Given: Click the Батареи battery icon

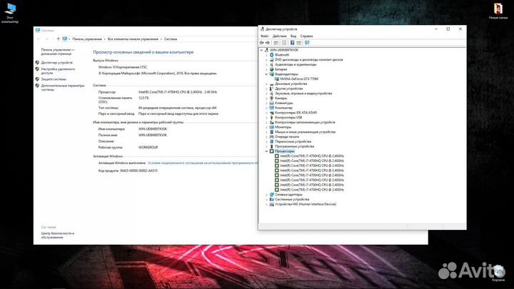Looking at the screenshot, I should click(271, 69).
